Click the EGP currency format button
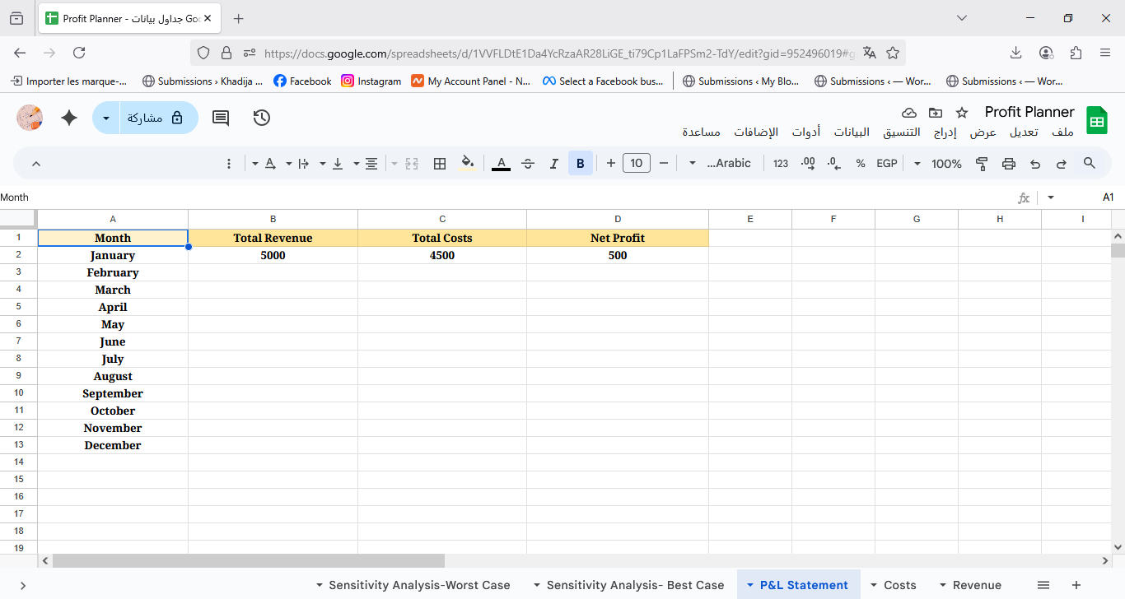 pos(886,164)
